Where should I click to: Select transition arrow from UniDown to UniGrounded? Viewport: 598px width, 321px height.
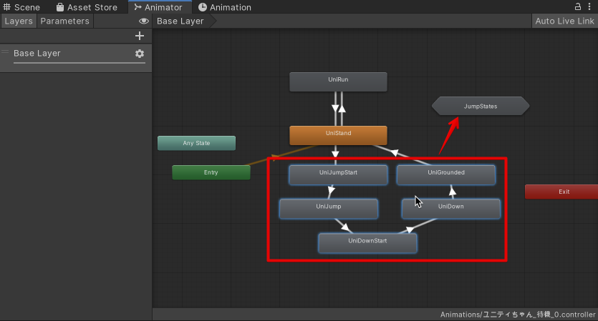(453, 192)
